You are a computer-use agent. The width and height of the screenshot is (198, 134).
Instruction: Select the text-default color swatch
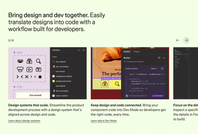[53, 86]
